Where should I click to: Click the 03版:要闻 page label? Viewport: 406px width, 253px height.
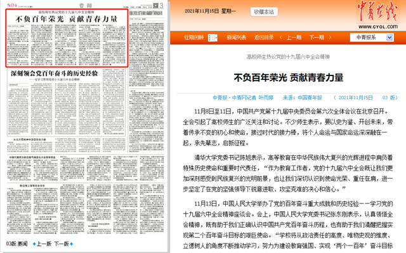coord(16,243)
